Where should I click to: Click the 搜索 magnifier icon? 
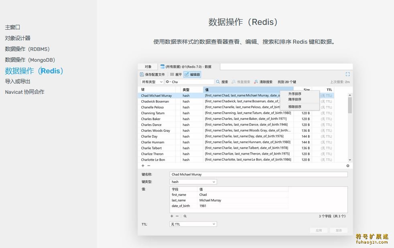tap(218, 82)
